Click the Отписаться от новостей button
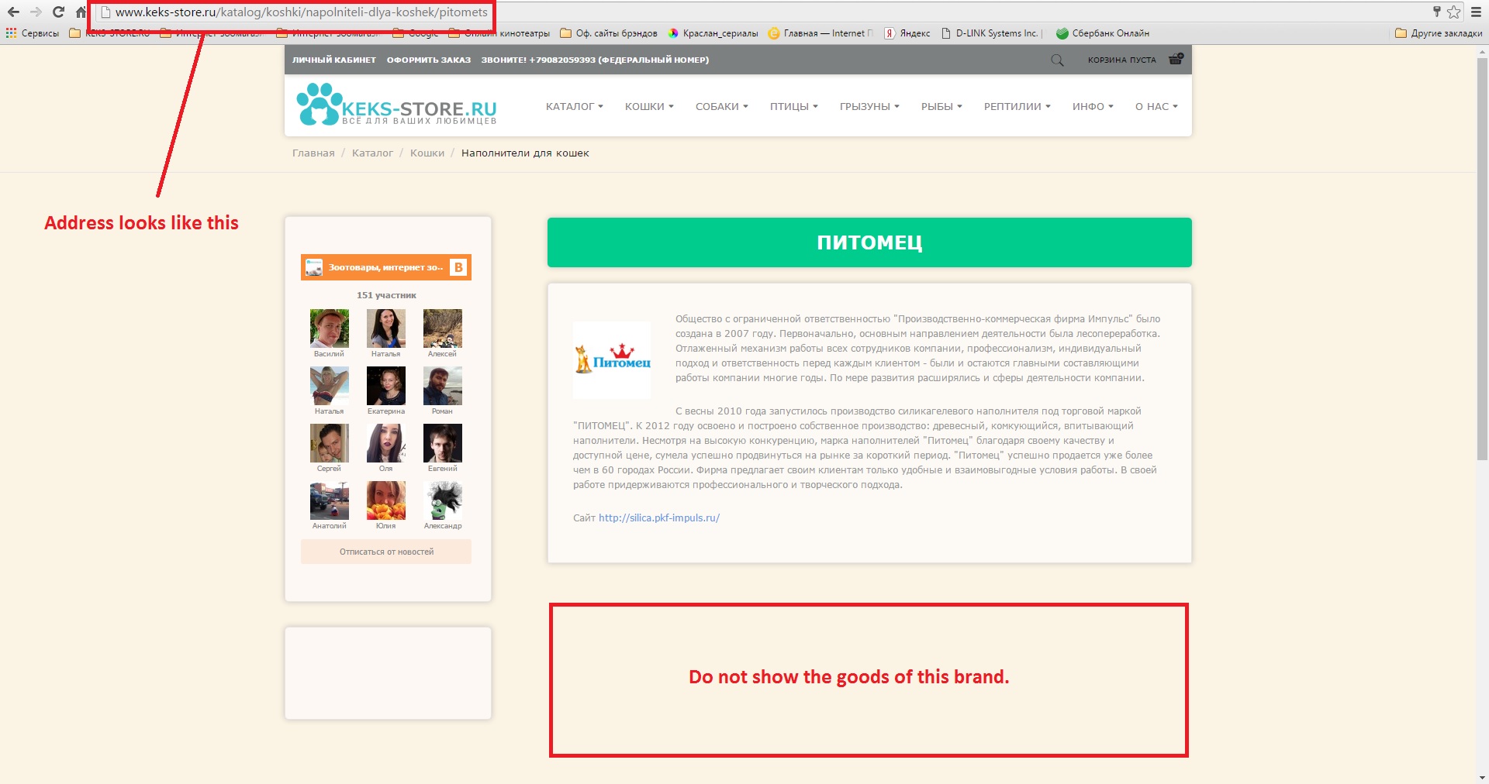1489x784 pixels. tap(386, 552)
